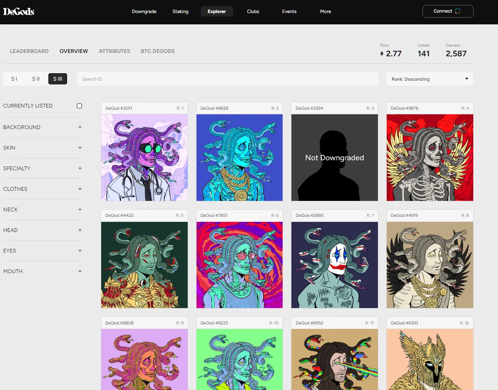Click the 'R: 12' rank label
The height and width of the screenshot is (390, 498).
coord(464,323)
